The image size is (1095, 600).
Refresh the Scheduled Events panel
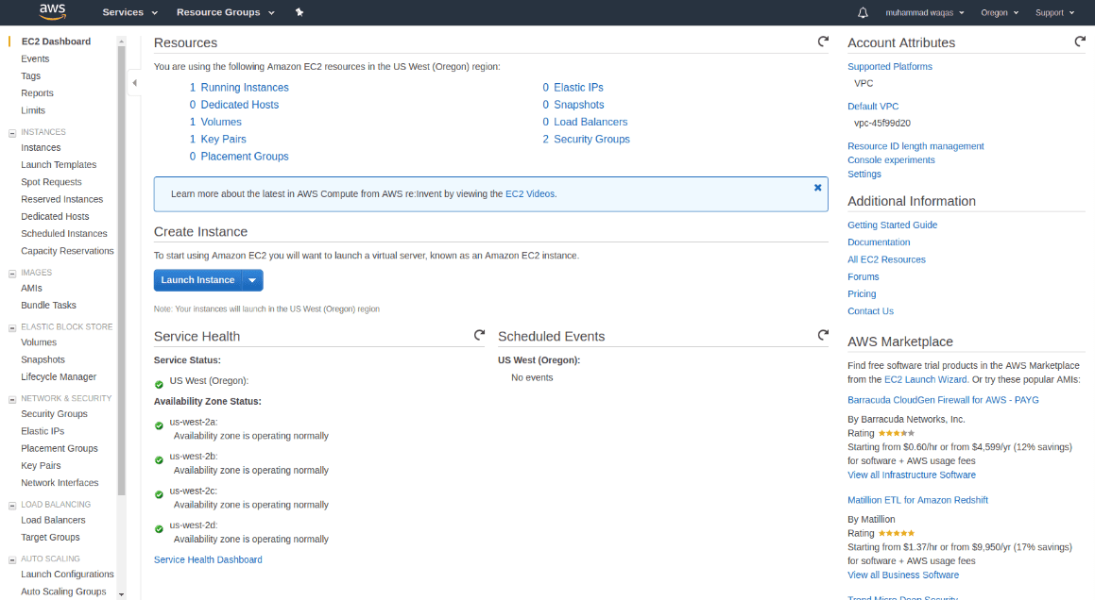822,335
